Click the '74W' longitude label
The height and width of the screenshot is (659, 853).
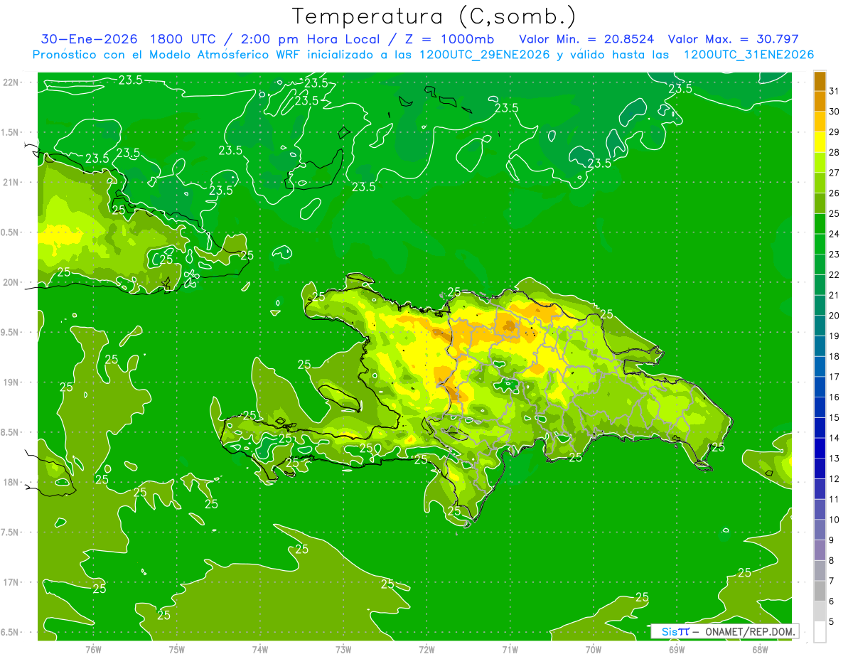point(260,649)
